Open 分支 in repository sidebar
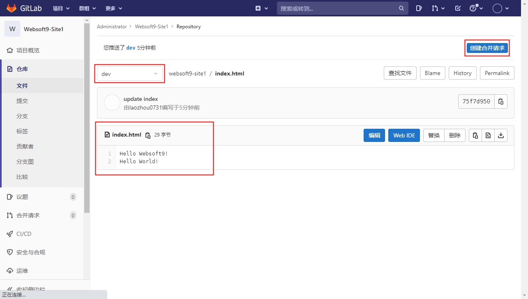 point(22,116)
